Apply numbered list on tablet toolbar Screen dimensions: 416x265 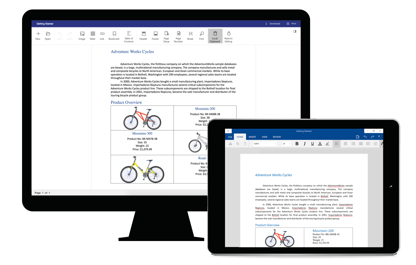(376, 144)
